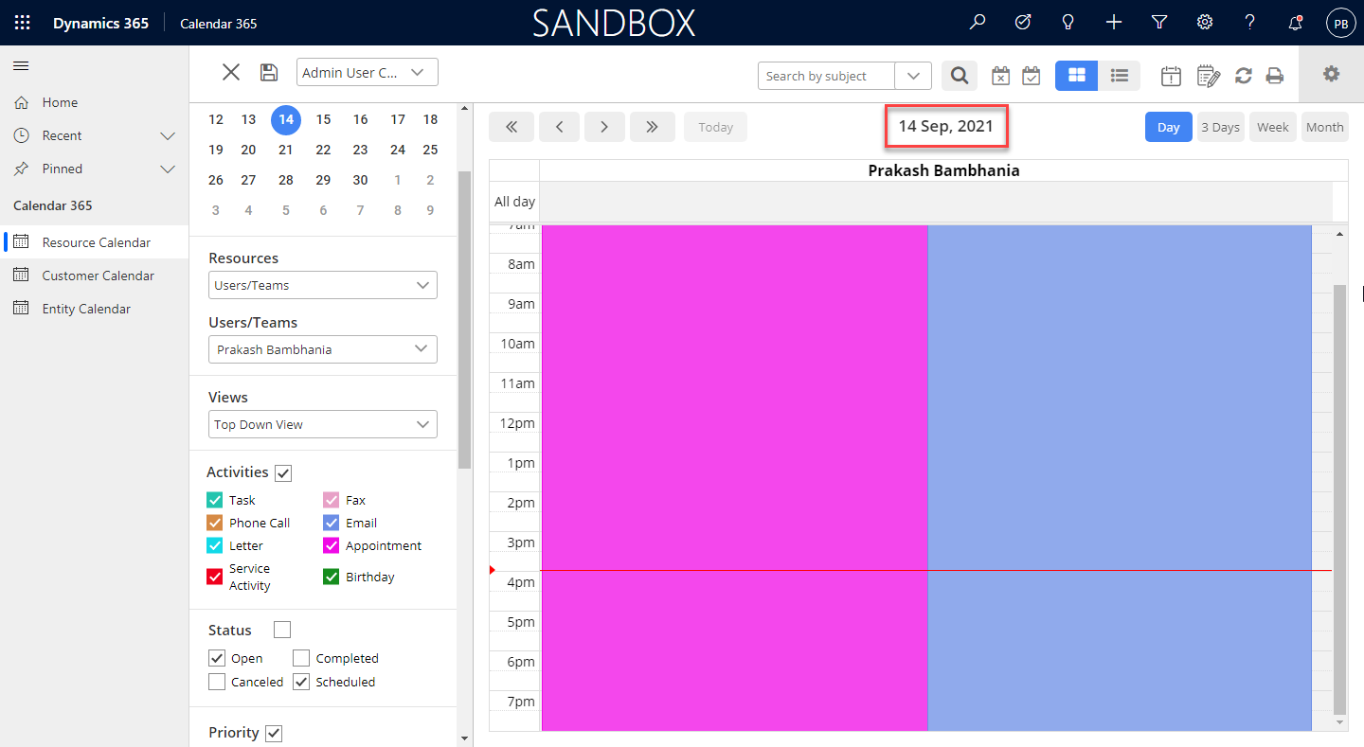Open the Top Down View dropdown
This screenshot has width=1364, height=747.
[323, 424]
